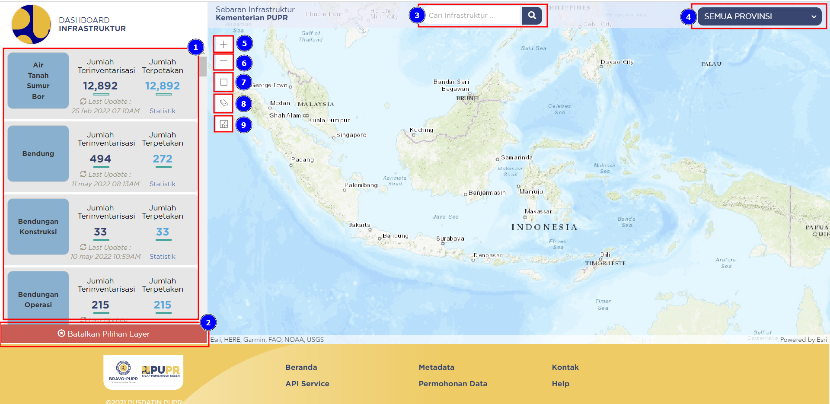Click the Powered by Esri attribution
This screenshot has height=404, width=830.
click(803, 340)
